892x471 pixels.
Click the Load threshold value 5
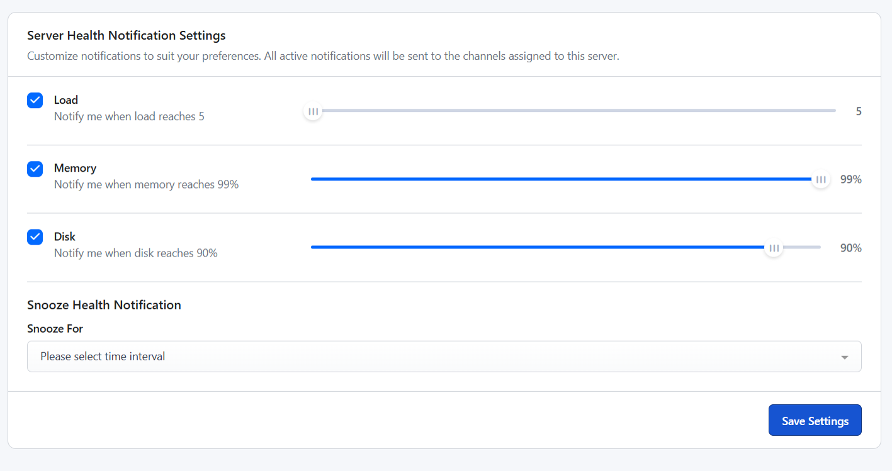(x=858, y=111)
